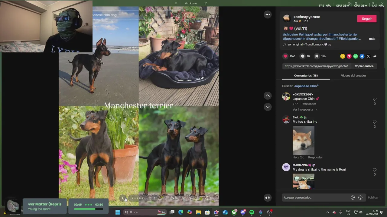Share the post on X
This screenshot has height=217, width=387.
pyautogui.click(x=368, y=56)
